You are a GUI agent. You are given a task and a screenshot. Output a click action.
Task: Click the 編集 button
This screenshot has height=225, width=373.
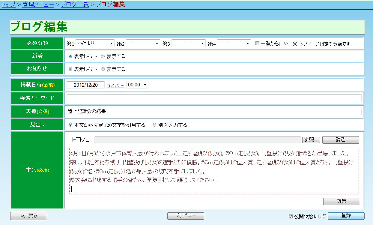pyautogui.click(x=342, y=201)
